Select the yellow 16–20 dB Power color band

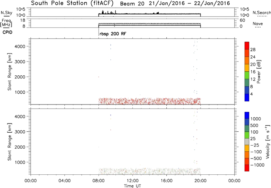(x=247, y=68)
